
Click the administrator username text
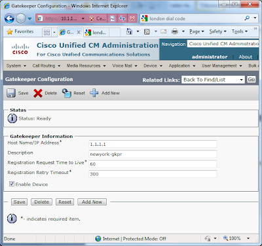(210, 57)
